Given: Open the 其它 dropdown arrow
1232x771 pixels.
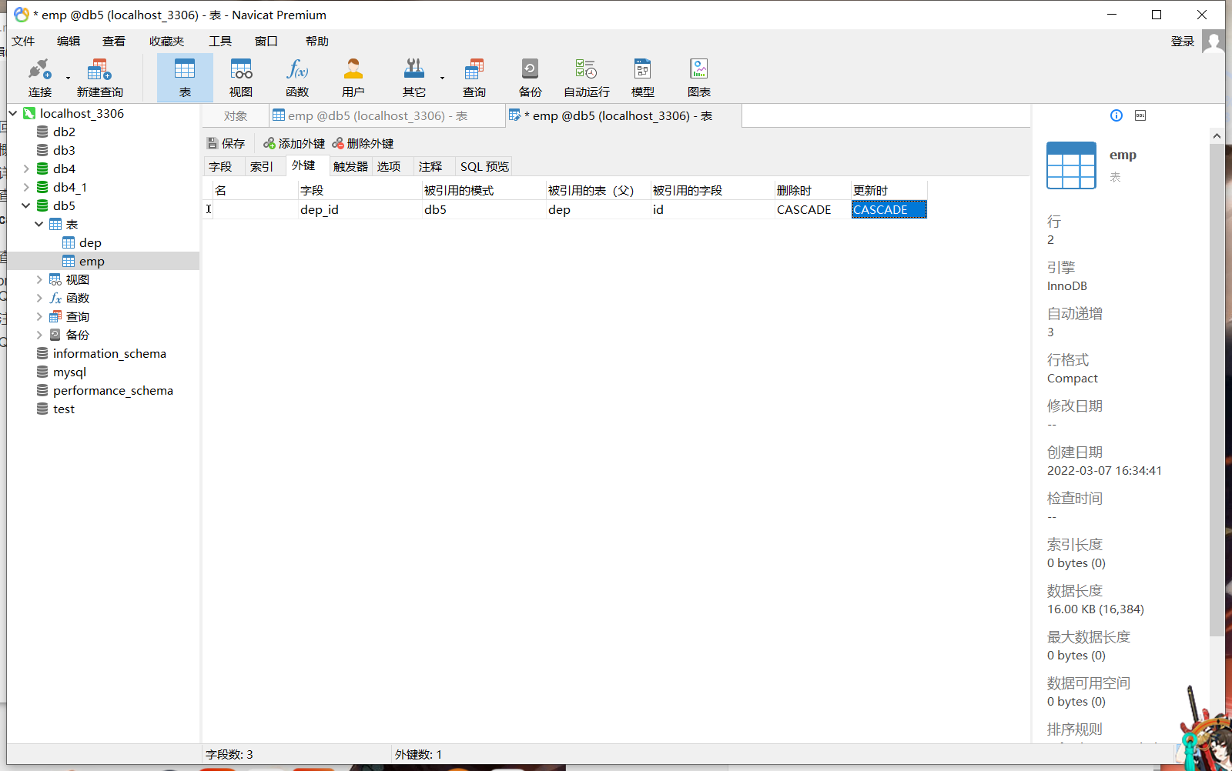Looking at the screenshot, I should click(x=440, y=77).
